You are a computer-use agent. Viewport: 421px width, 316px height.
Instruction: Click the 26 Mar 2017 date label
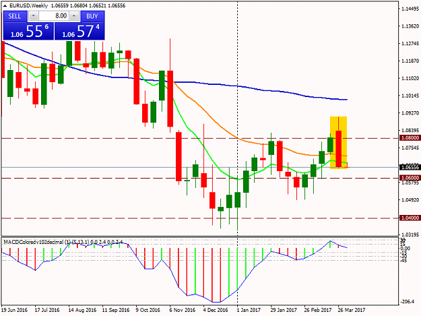pyautogui.click(x=352, y=310)
